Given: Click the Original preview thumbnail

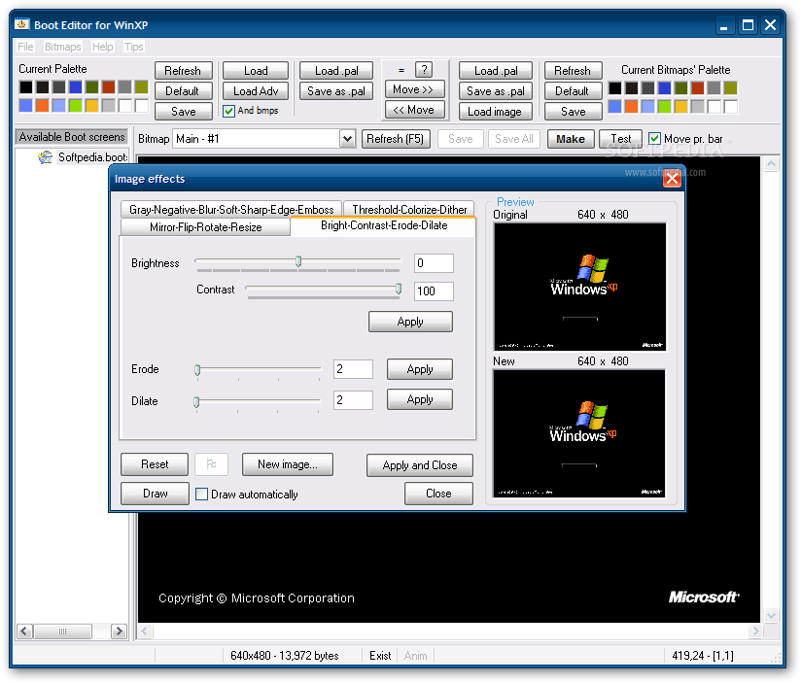Looking at the screenshot, I should click(x=579, y=287).
